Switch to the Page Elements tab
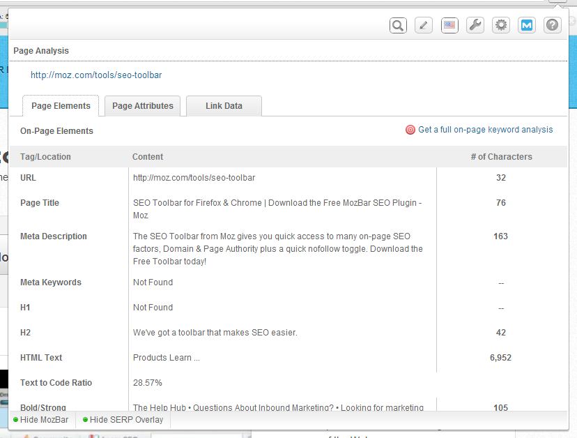Screen dimensions: 577x438 coord(61,106)
